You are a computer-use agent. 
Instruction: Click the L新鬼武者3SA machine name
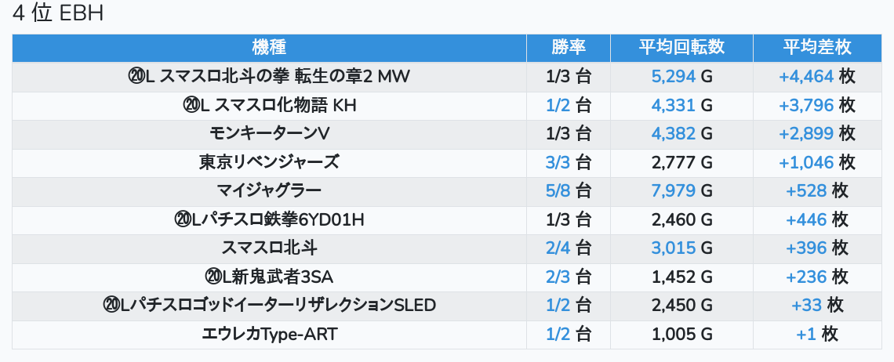point(269,277)
